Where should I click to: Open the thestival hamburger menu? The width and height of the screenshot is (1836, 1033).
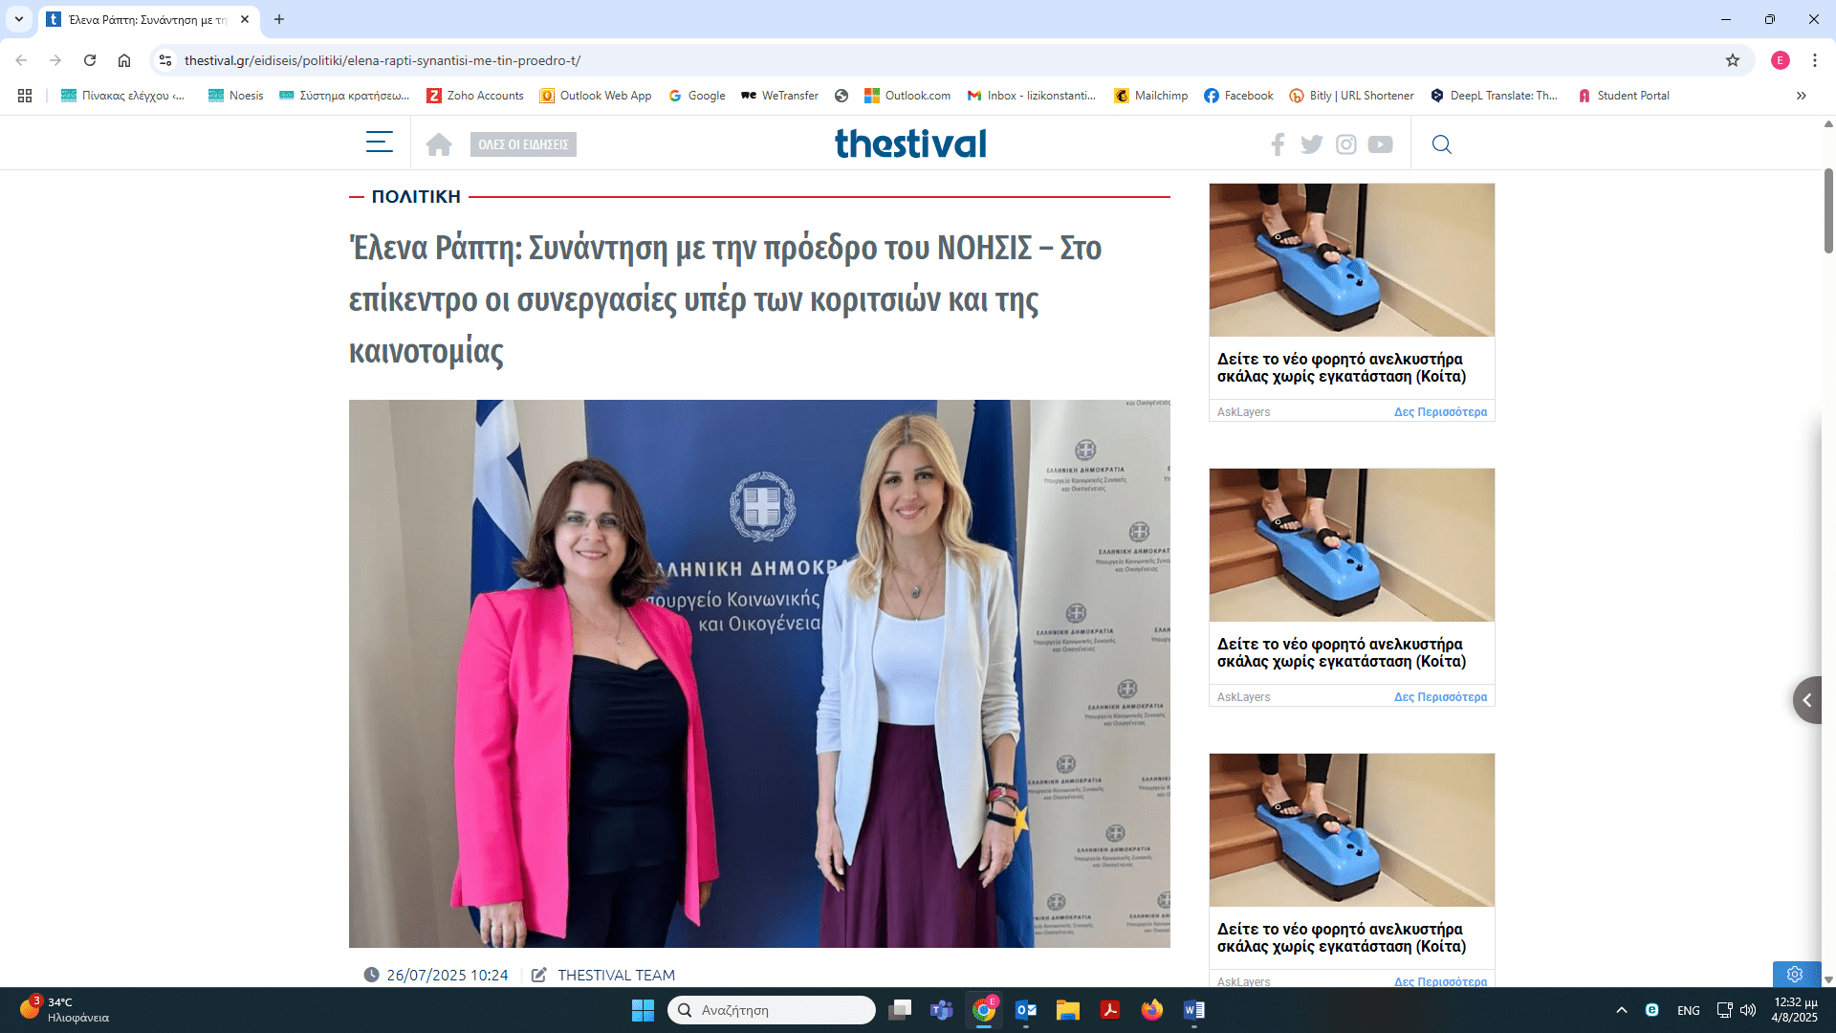(379, 143)
